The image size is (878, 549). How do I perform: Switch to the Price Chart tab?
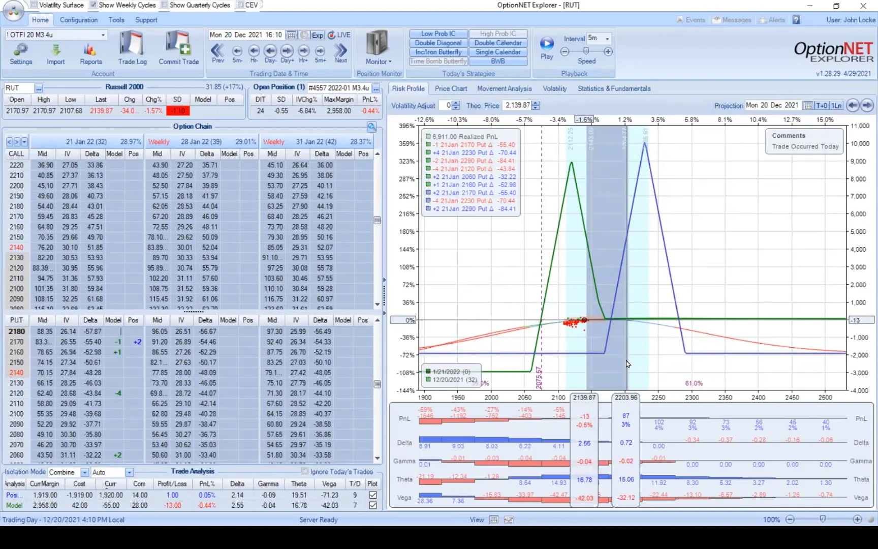pyautogui.click(x=451, y=88)
